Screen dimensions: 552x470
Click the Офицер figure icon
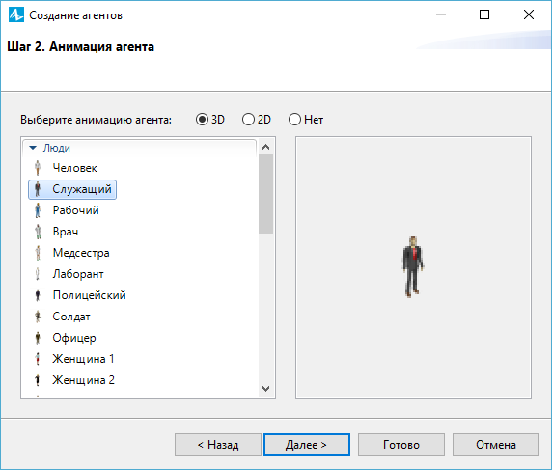pos(38,338)
